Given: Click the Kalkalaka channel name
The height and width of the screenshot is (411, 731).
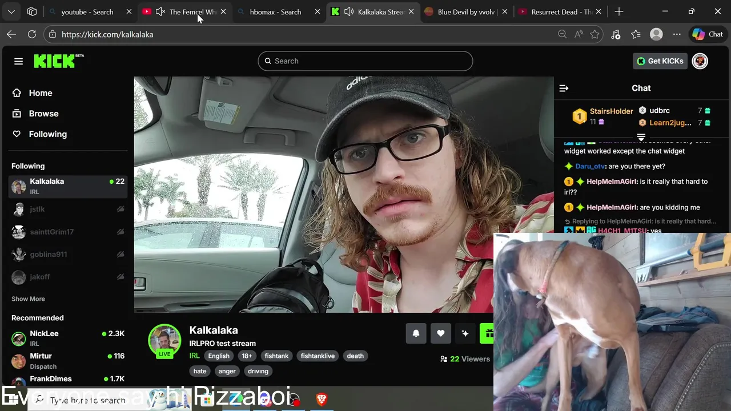Looking at the screenshot, I should pos(214,330).
